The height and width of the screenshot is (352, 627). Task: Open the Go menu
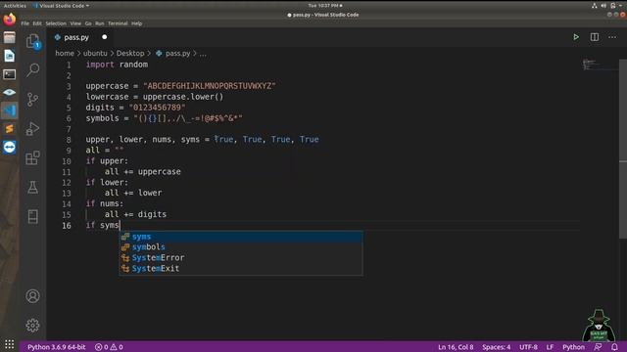coord(88,23)
